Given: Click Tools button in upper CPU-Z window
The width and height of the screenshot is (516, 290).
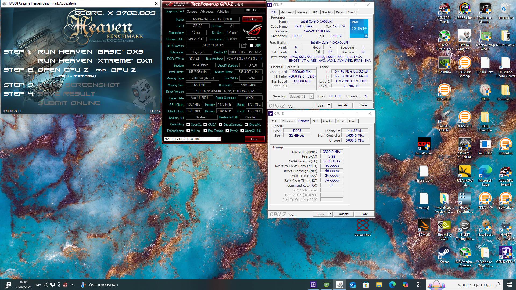Looking at the screenshot, I should pos(320,105).
